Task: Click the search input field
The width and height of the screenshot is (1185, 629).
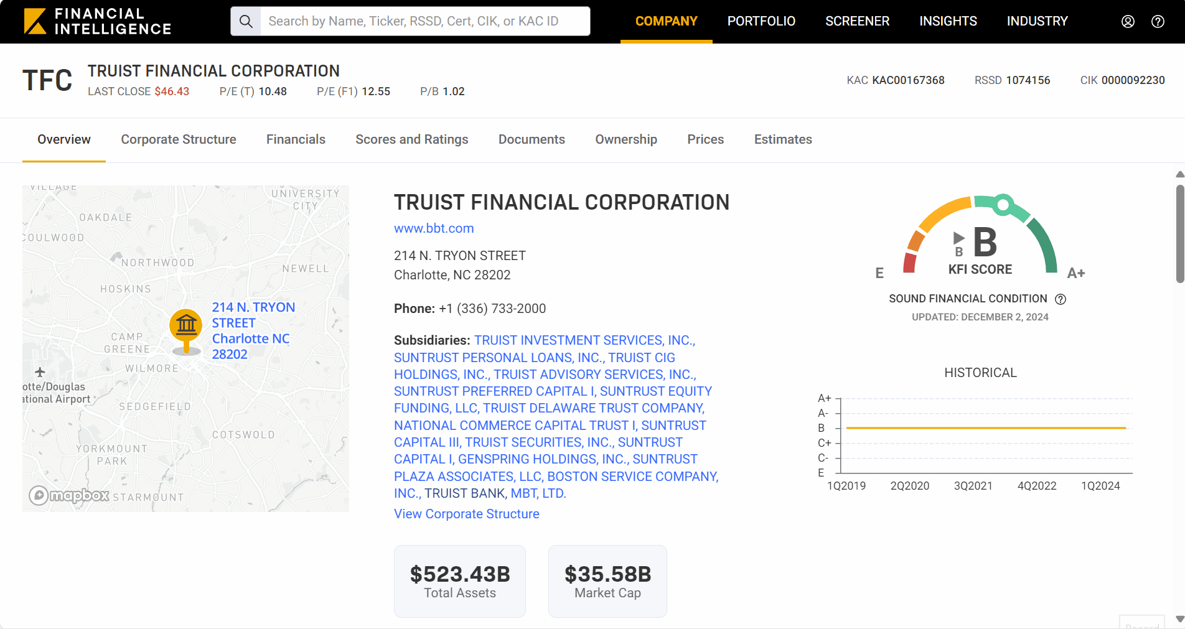Action: (x=425, y=21)
